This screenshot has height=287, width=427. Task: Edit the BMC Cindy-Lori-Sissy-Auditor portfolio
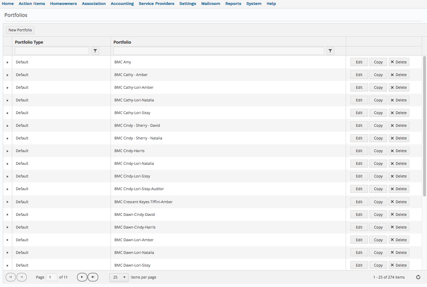(359, 189)
